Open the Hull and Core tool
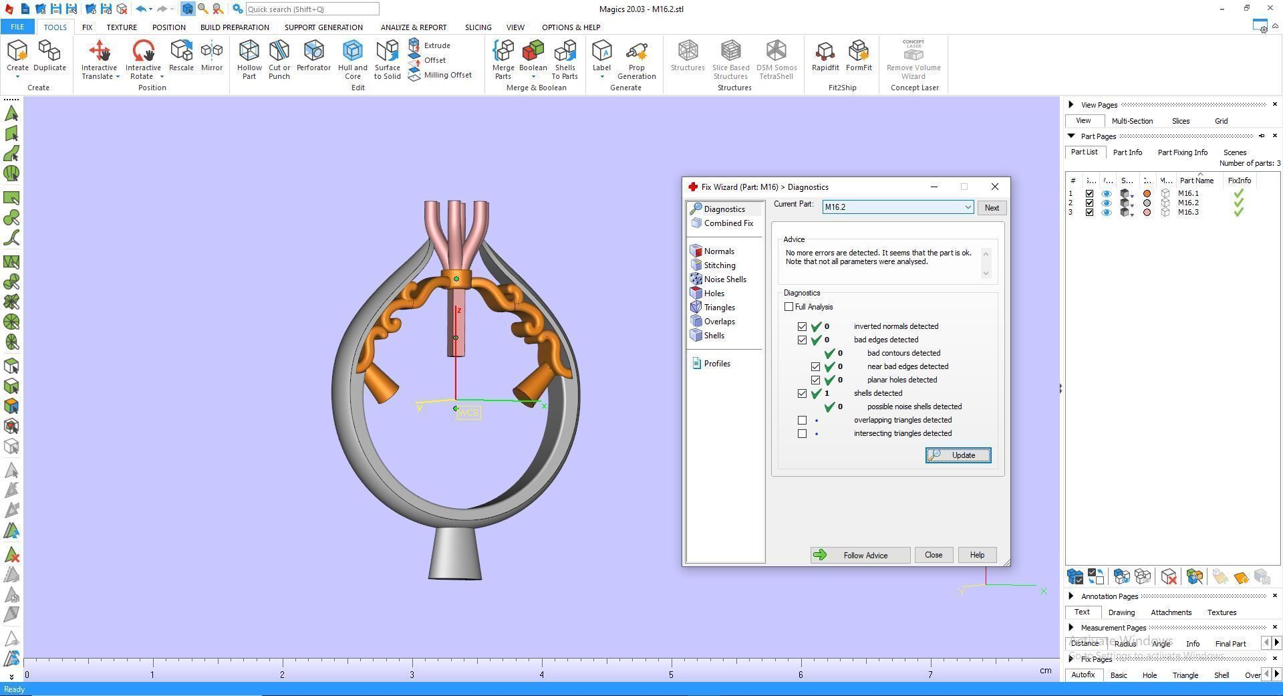1283x696 pixels. 353,59
